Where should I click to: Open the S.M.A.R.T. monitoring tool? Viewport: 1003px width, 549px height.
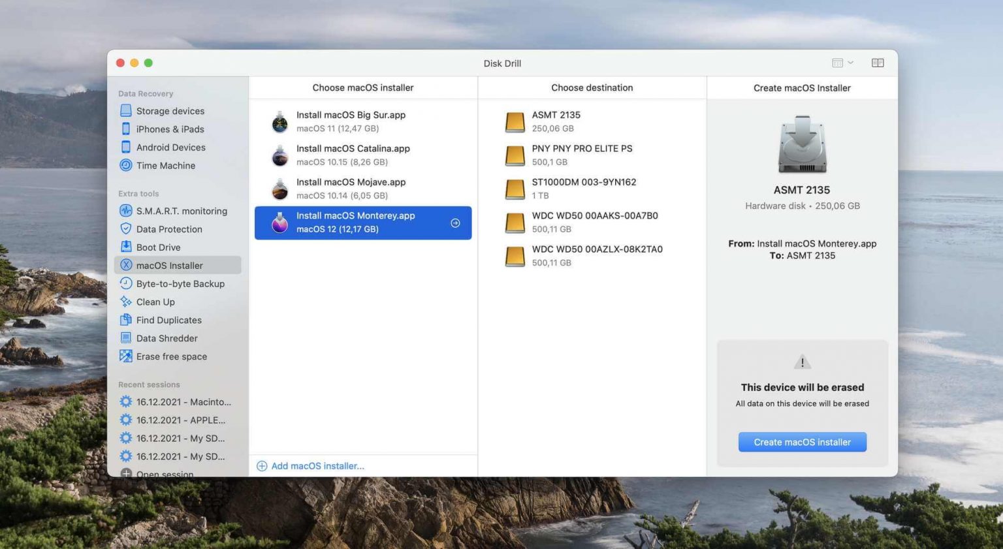point(182,211)
